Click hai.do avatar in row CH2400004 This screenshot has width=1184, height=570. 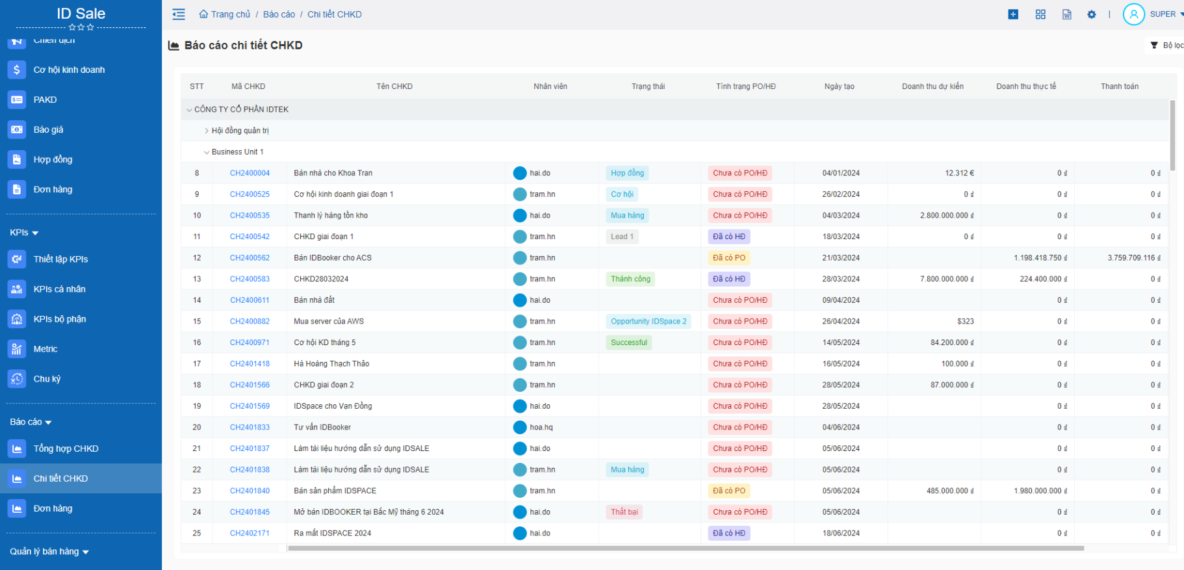pos(520,173)
